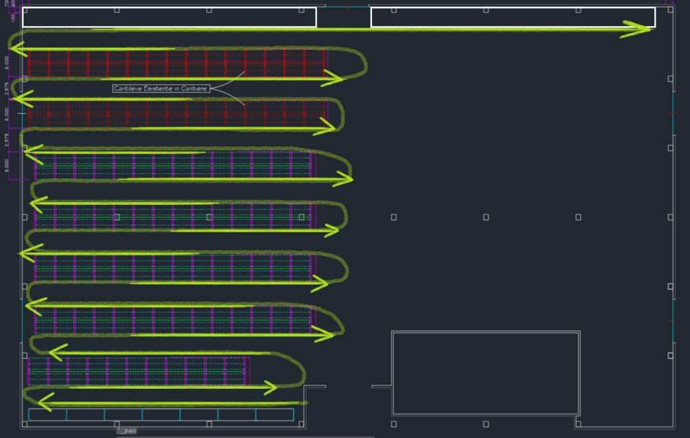The width and height of the screenshot is (690, 438).
Task: Select the second magenta rack from the top
Action: pyautogui.click(x=174, y=216)
